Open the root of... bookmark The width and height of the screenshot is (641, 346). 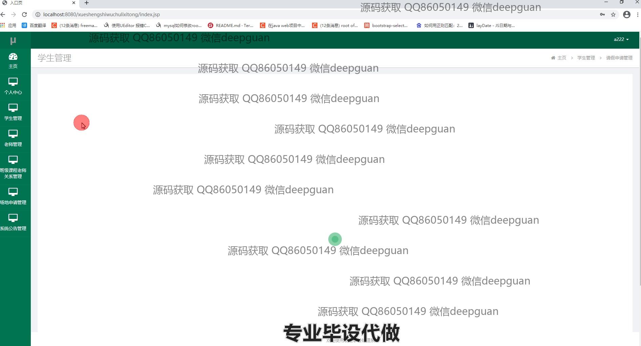[x=335, y=25]
